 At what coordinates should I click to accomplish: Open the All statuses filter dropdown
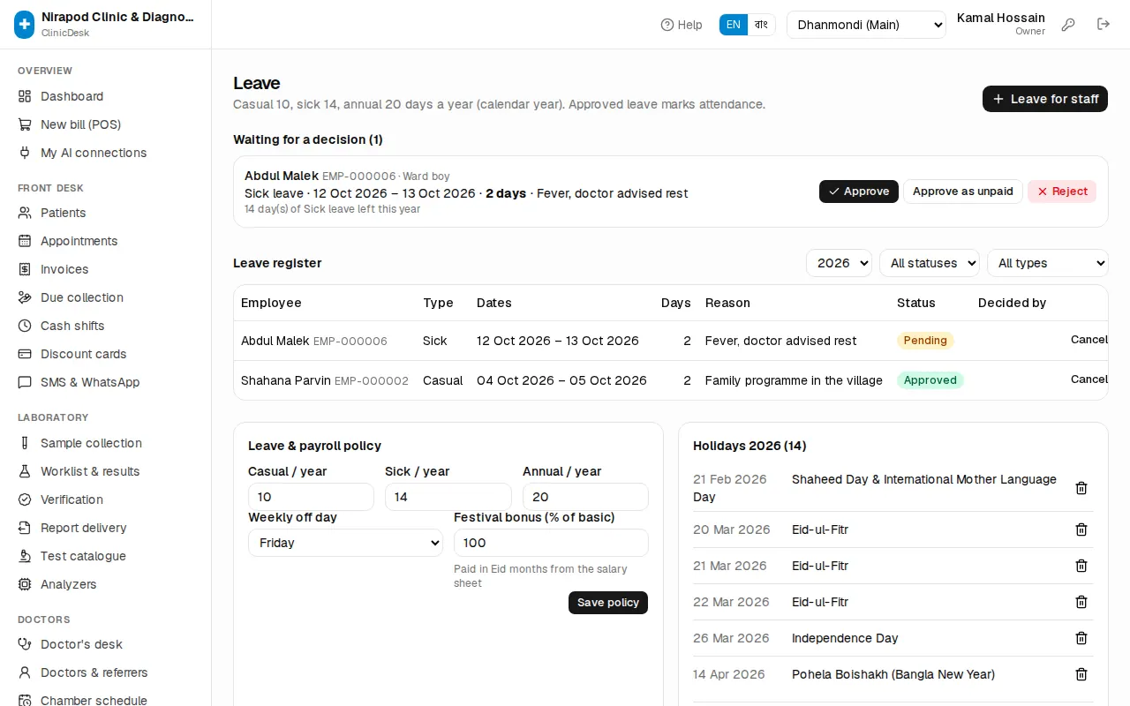(x=930, y=263)
